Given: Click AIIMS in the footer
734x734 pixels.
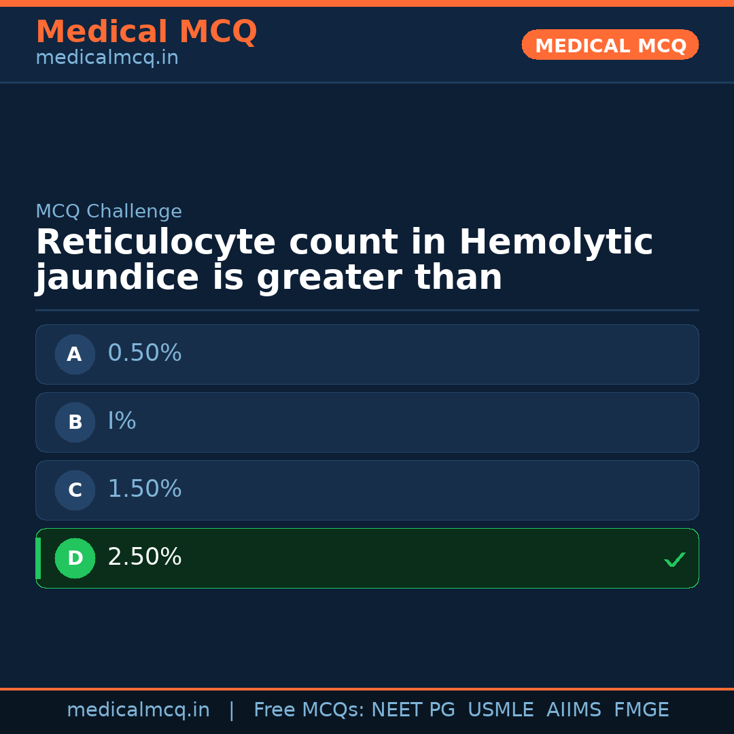Looking at the screenshot, I should coord(574,710).
